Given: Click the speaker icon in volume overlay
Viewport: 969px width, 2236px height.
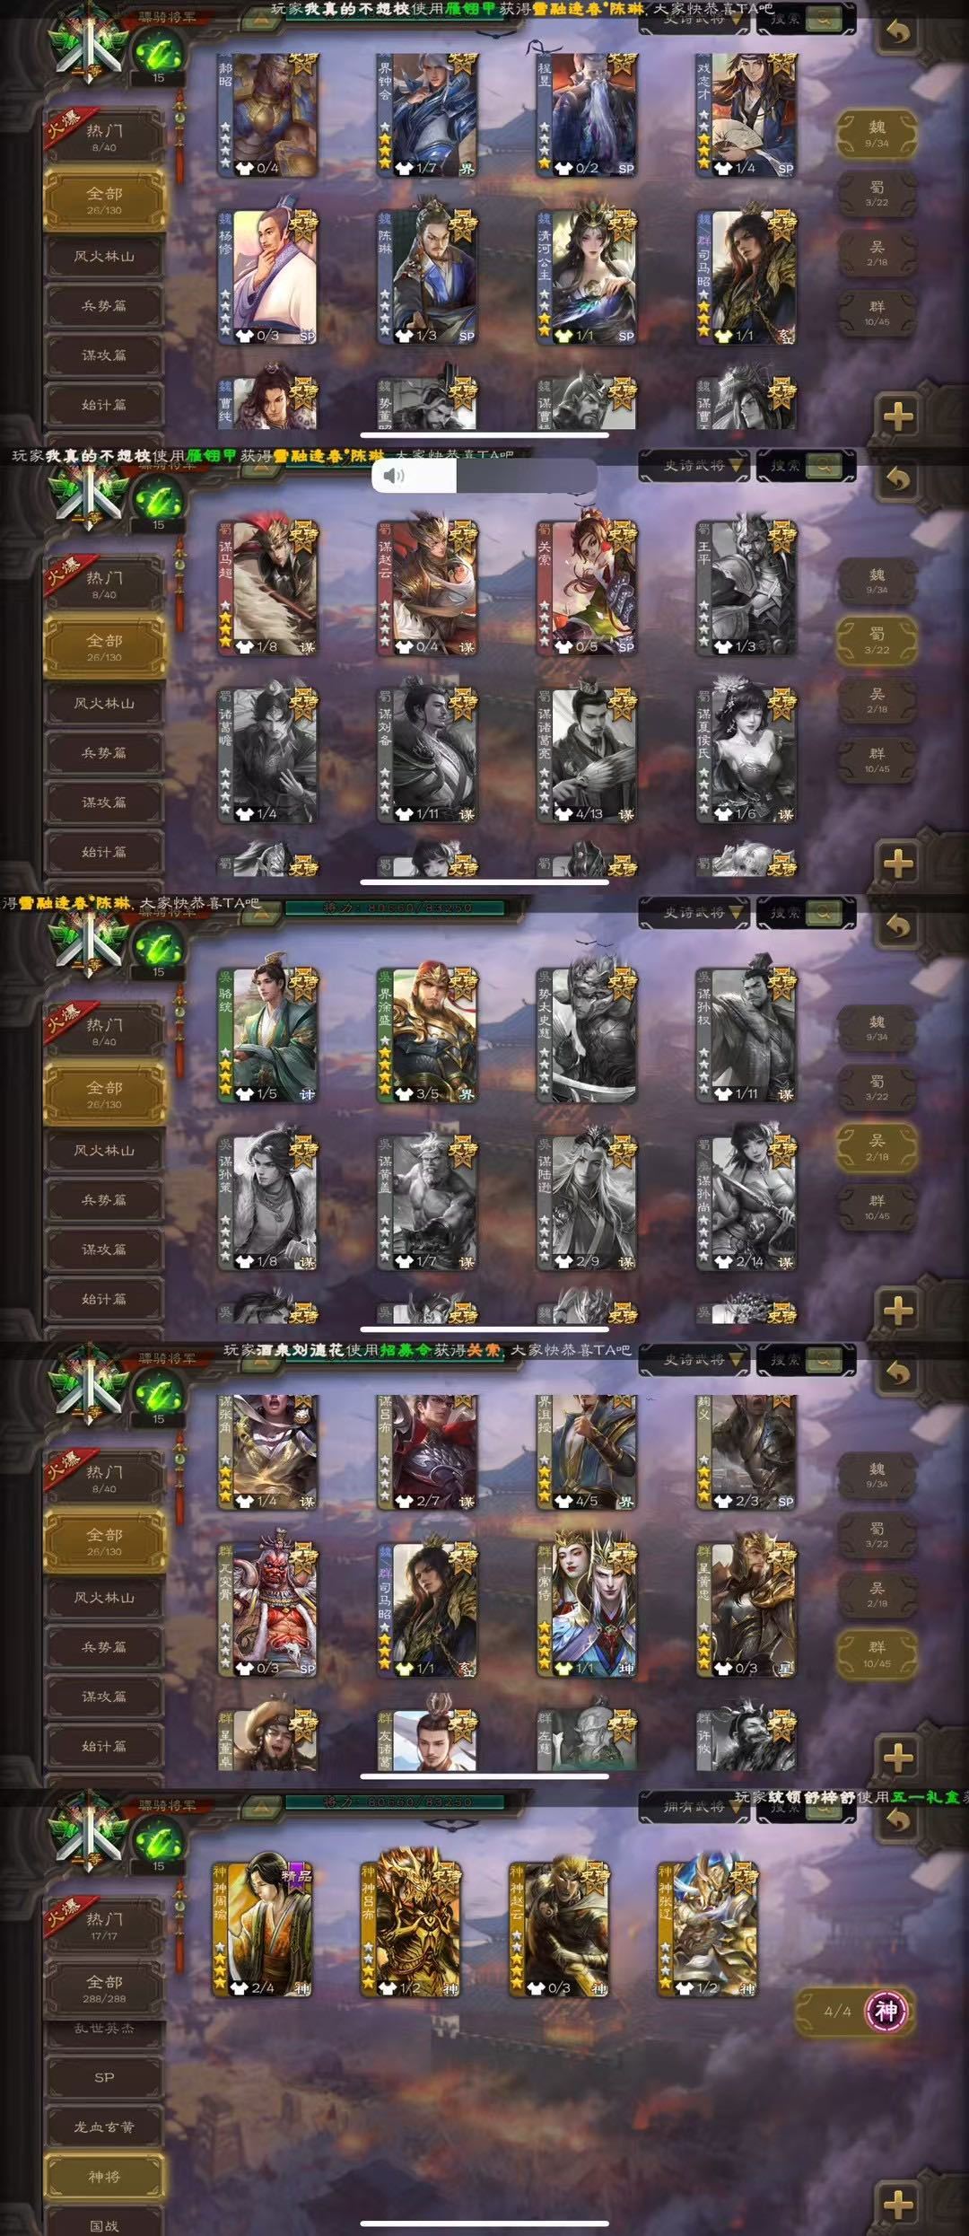Looking at the screenshot, I should [393, 476].
